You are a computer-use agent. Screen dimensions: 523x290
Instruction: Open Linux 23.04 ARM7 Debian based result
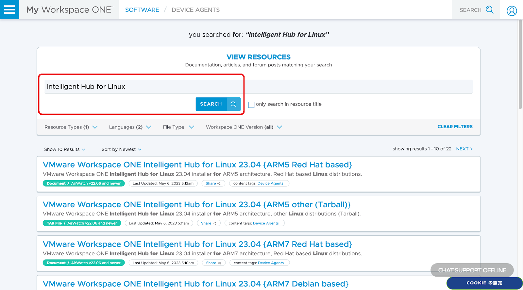[x=196, y=284]
